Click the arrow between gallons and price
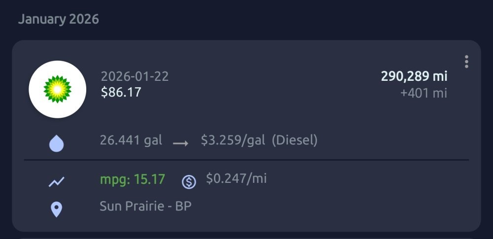This screenshot has width=493, height=239. point(181,143)
